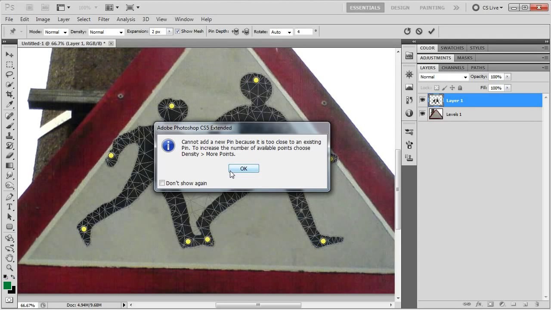Switch to the Channels tab
The height and width of the screenshot is (310, 551).
coord(453,68)
